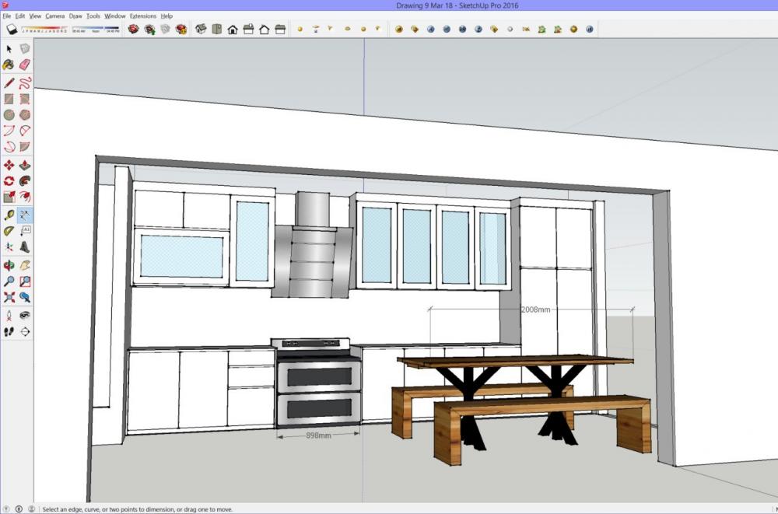The image size is (778, 514).
Task: Click the 898mm oven dimension label
Action: tap(318, 435)
